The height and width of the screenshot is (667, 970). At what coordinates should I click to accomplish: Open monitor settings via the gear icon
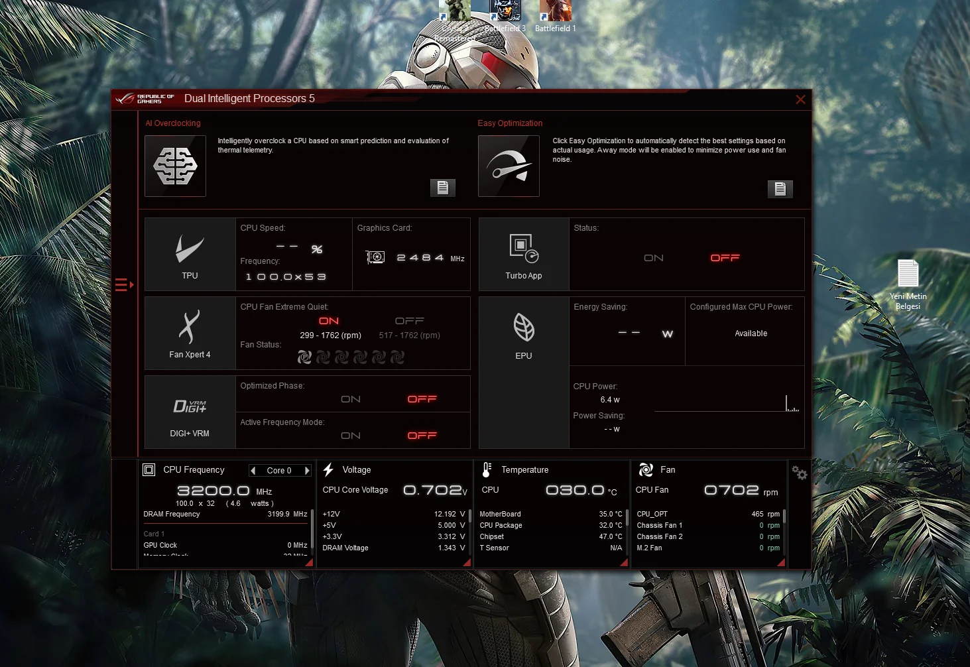click(800, 473)
